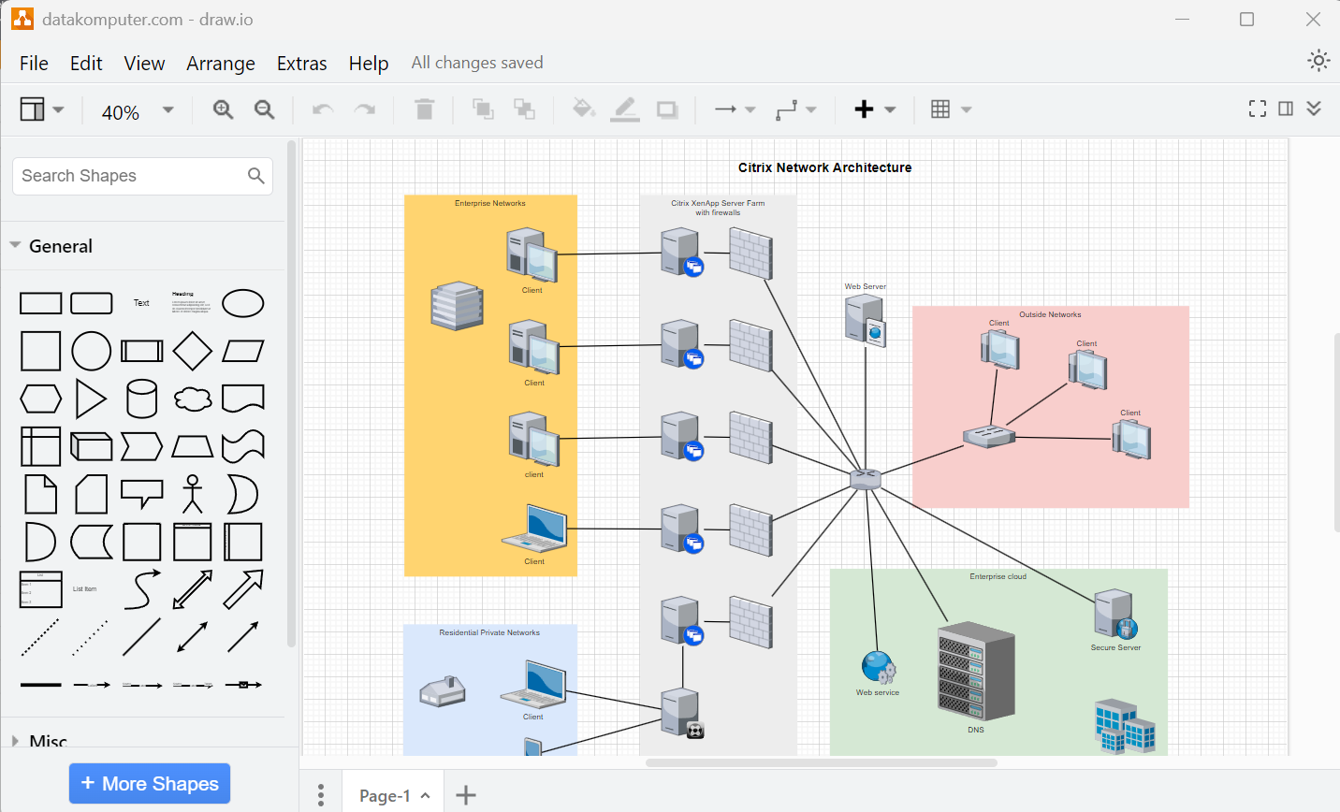Screen dimensions: 1340x812
Task: Switch to dark mode with the sun icon
Action: pyautogui.click(x=1318, y=60)
